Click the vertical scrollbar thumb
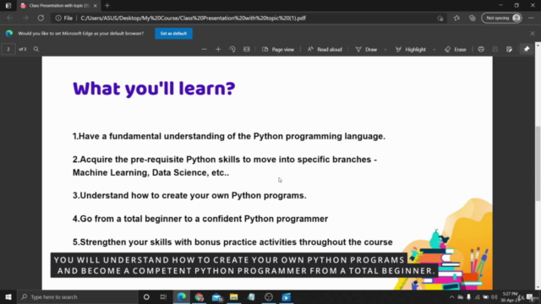The image size is (541, 304). (x=538, y=163)
